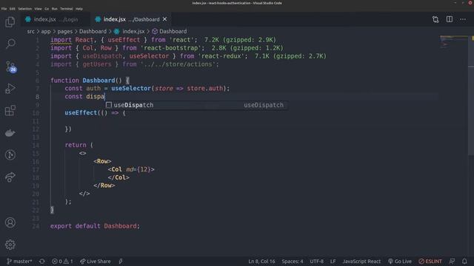Expand the pages breadcrumb folder

[65, 31]
